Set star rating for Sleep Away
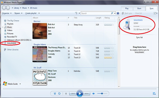Image resolution: width=159 pixels, height=98 pixels. point(109,25)
